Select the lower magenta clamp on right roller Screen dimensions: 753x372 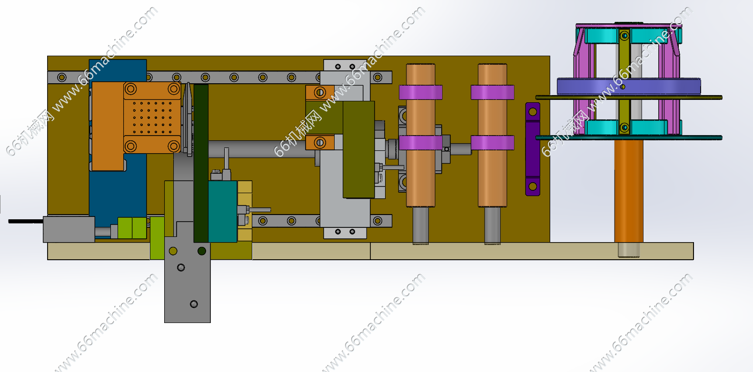(x=492, y=143)
